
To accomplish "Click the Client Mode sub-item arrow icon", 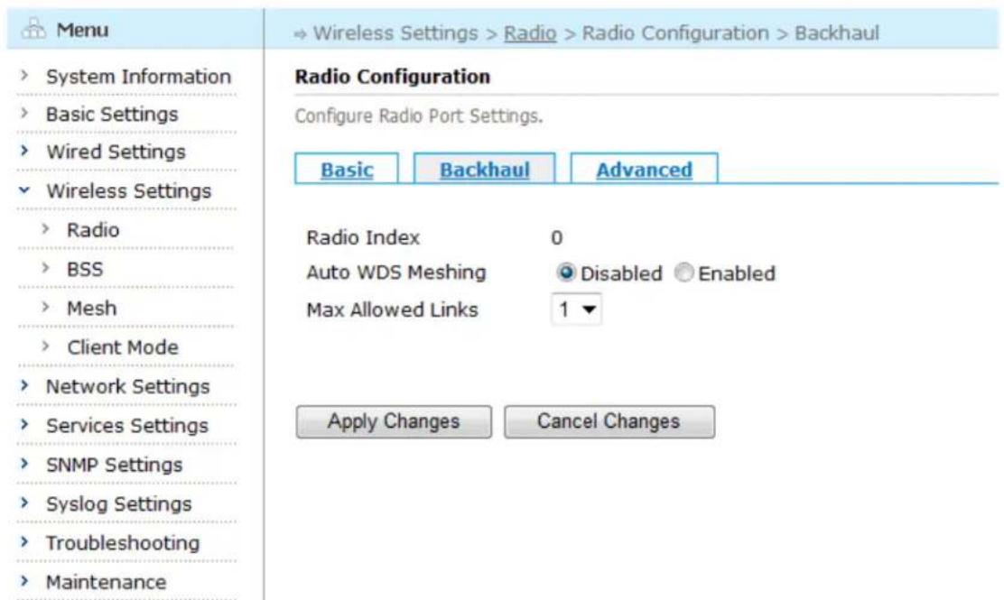I will coord(45,346).
